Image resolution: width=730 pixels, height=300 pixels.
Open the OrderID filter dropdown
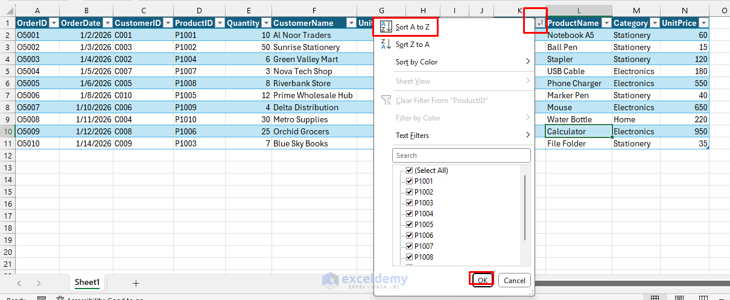pos(54,23)
